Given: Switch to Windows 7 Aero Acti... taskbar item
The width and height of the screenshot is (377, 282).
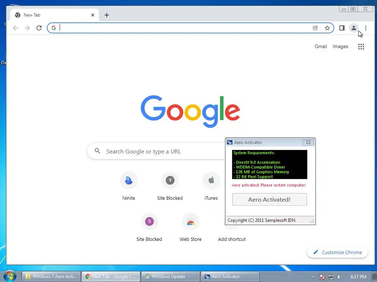Looking at the screenshot, I should click(51, 276).
